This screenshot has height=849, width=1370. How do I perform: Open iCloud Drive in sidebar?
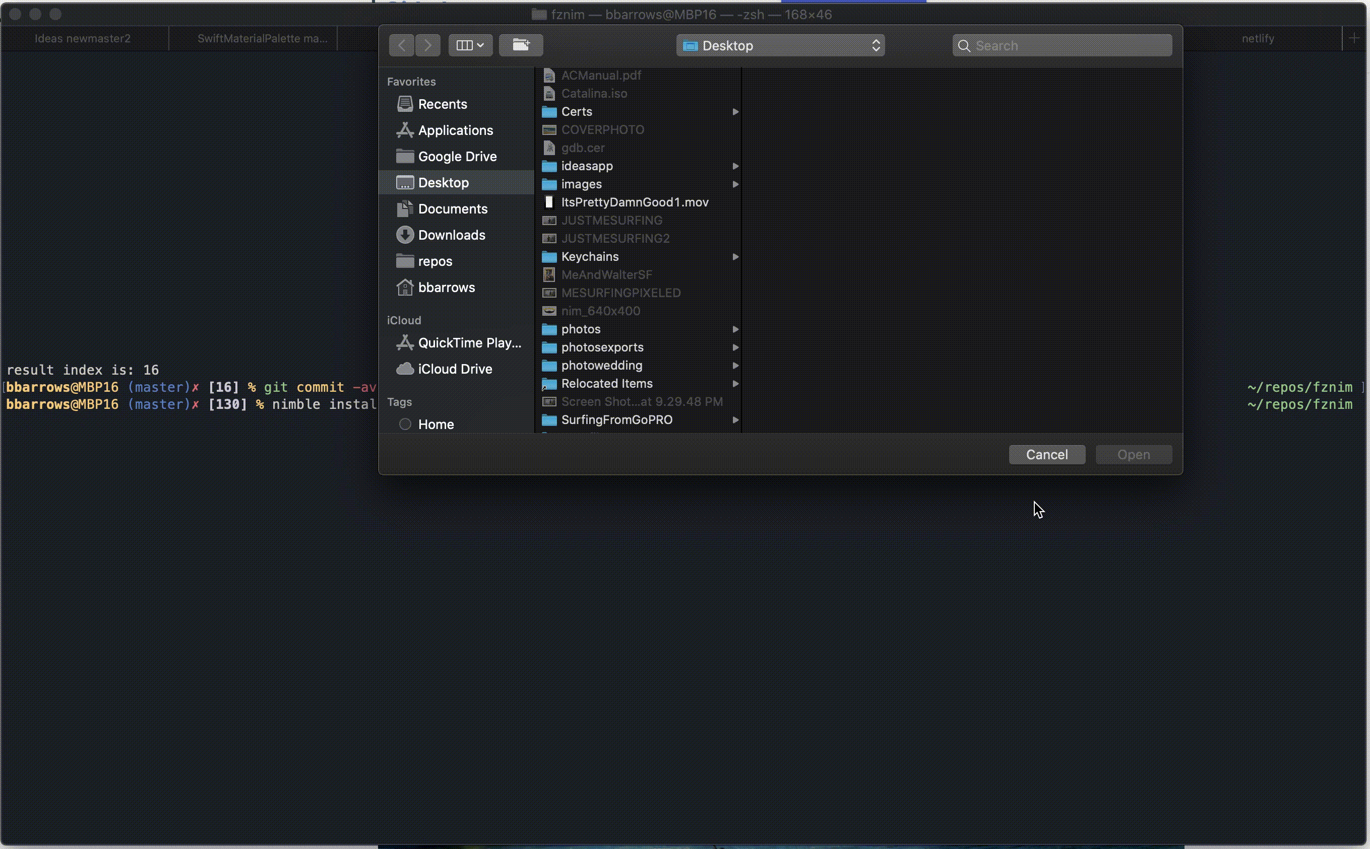tap(455, 369)
